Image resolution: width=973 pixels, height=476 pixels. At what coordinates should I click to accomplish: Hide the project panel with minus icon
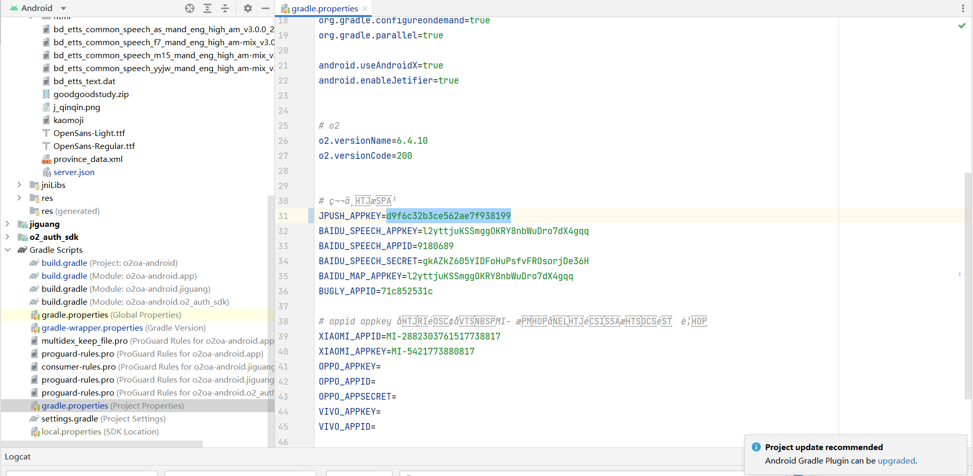point(265,8)
